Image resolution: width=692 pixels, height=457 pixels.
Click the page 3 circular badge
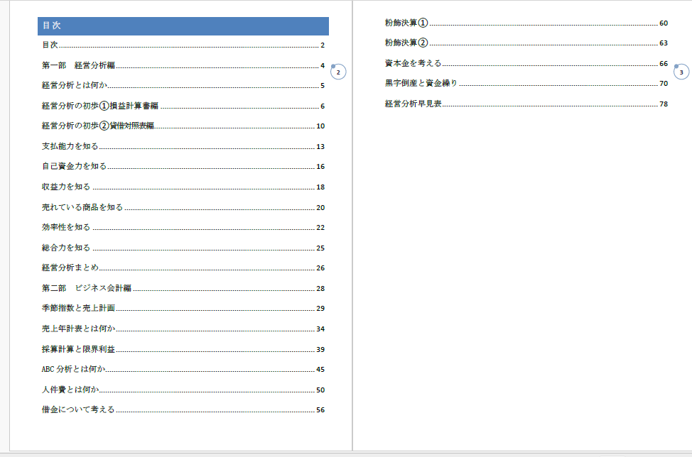coord(681,72)
